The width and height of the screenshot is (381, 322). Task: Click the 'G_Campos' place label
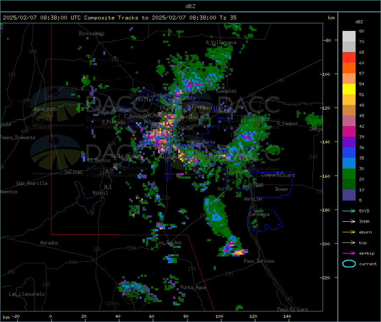coord(287,124)
